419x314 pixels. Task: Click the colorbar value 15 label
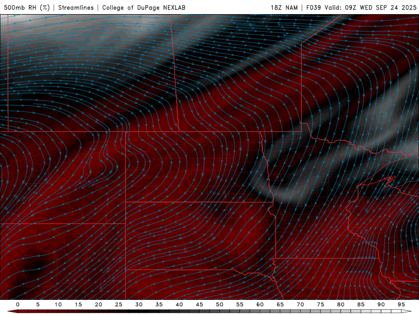78,305
